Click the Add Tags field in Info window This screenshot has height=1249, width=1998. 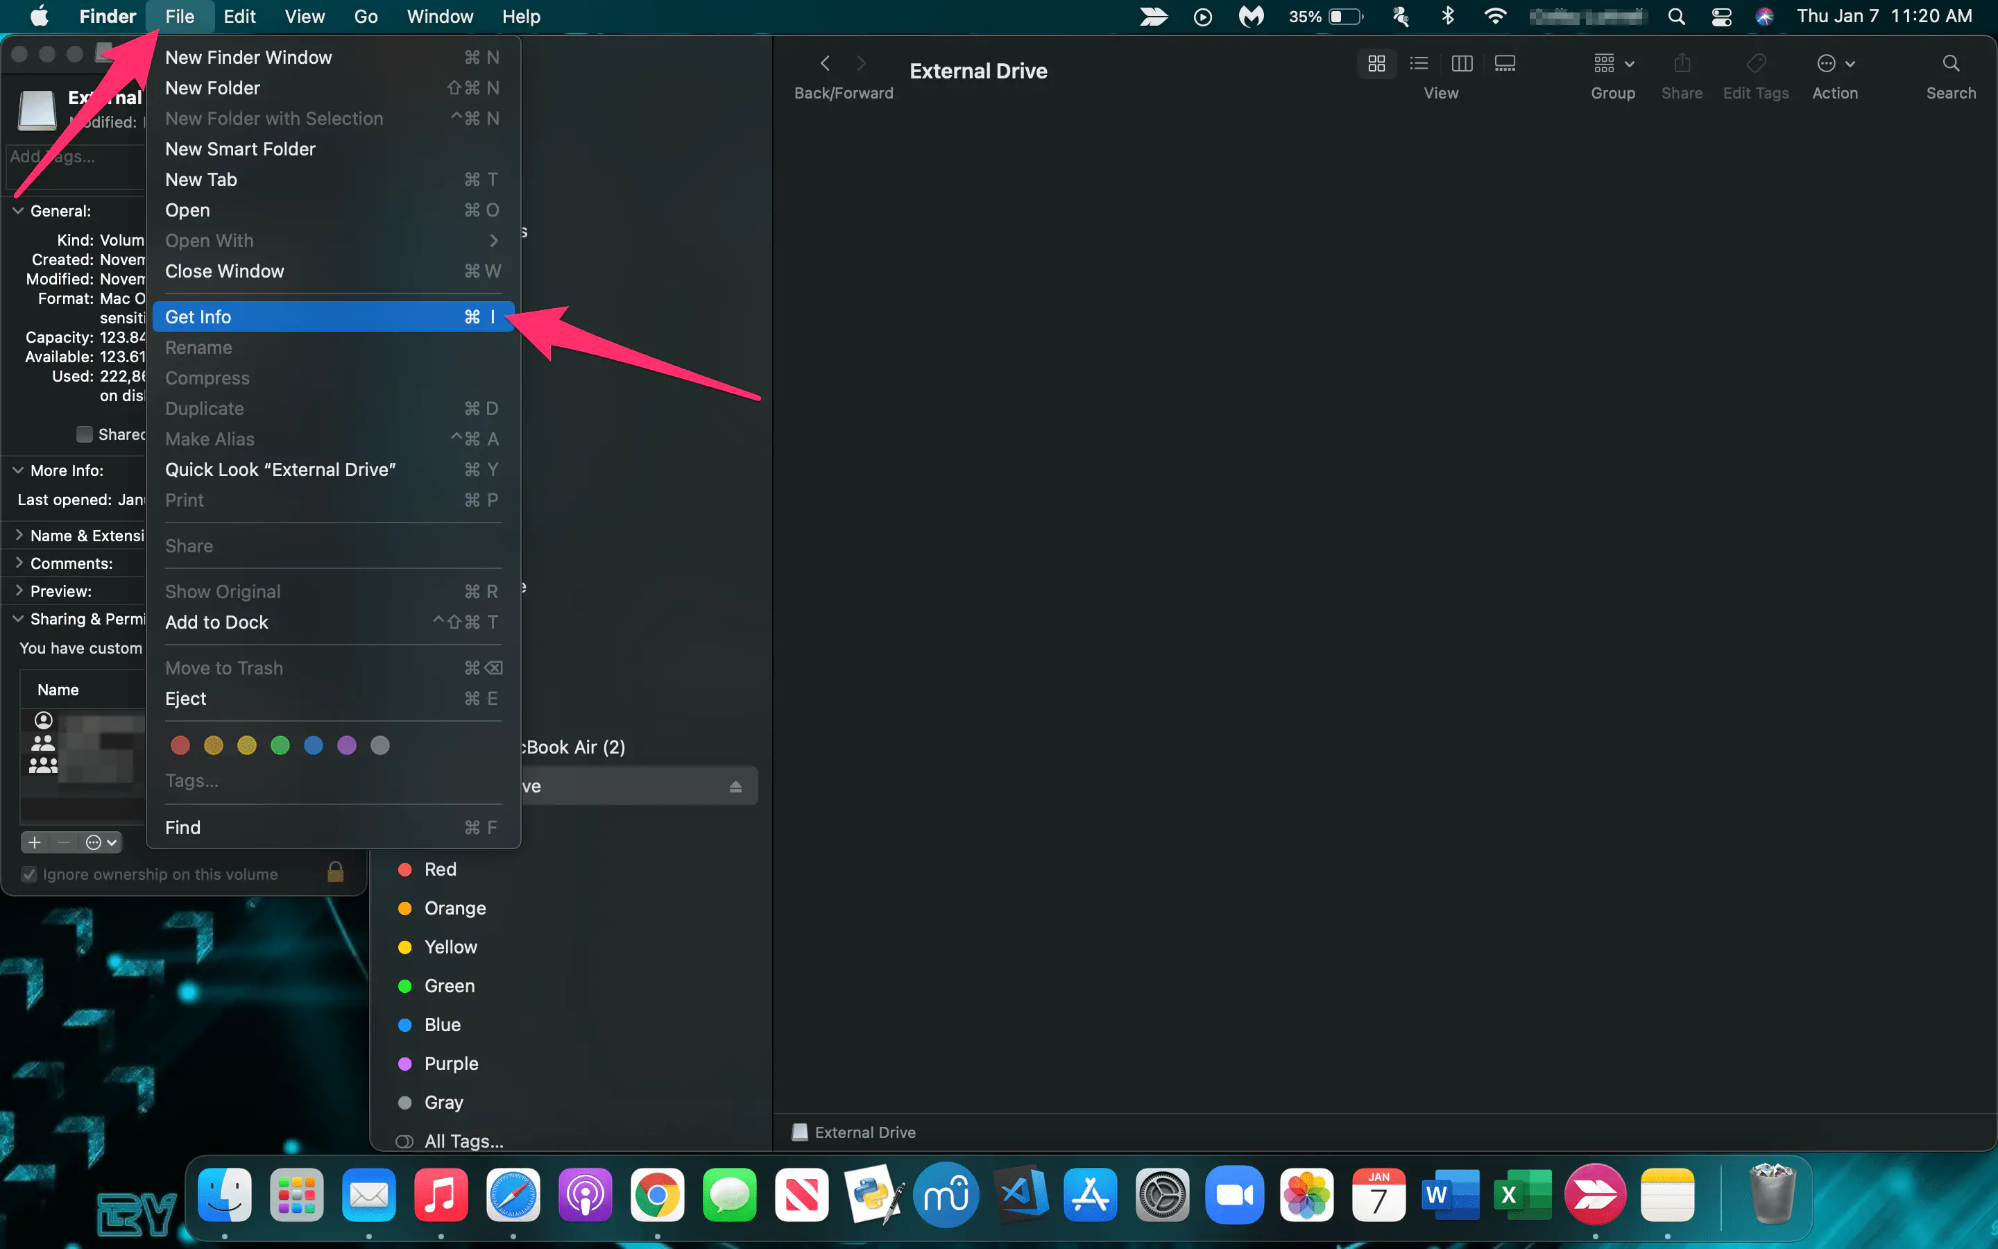(x=76, y=165)
